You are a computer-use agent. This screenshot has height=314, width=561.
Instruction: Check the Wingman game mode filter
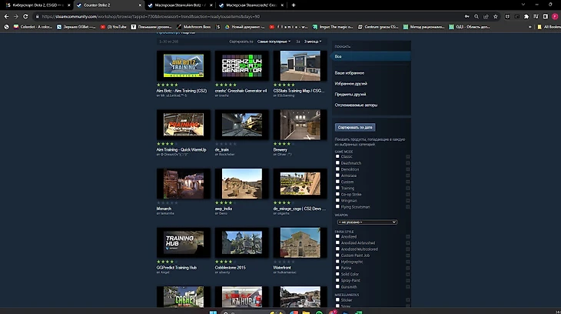coord(337,201)
